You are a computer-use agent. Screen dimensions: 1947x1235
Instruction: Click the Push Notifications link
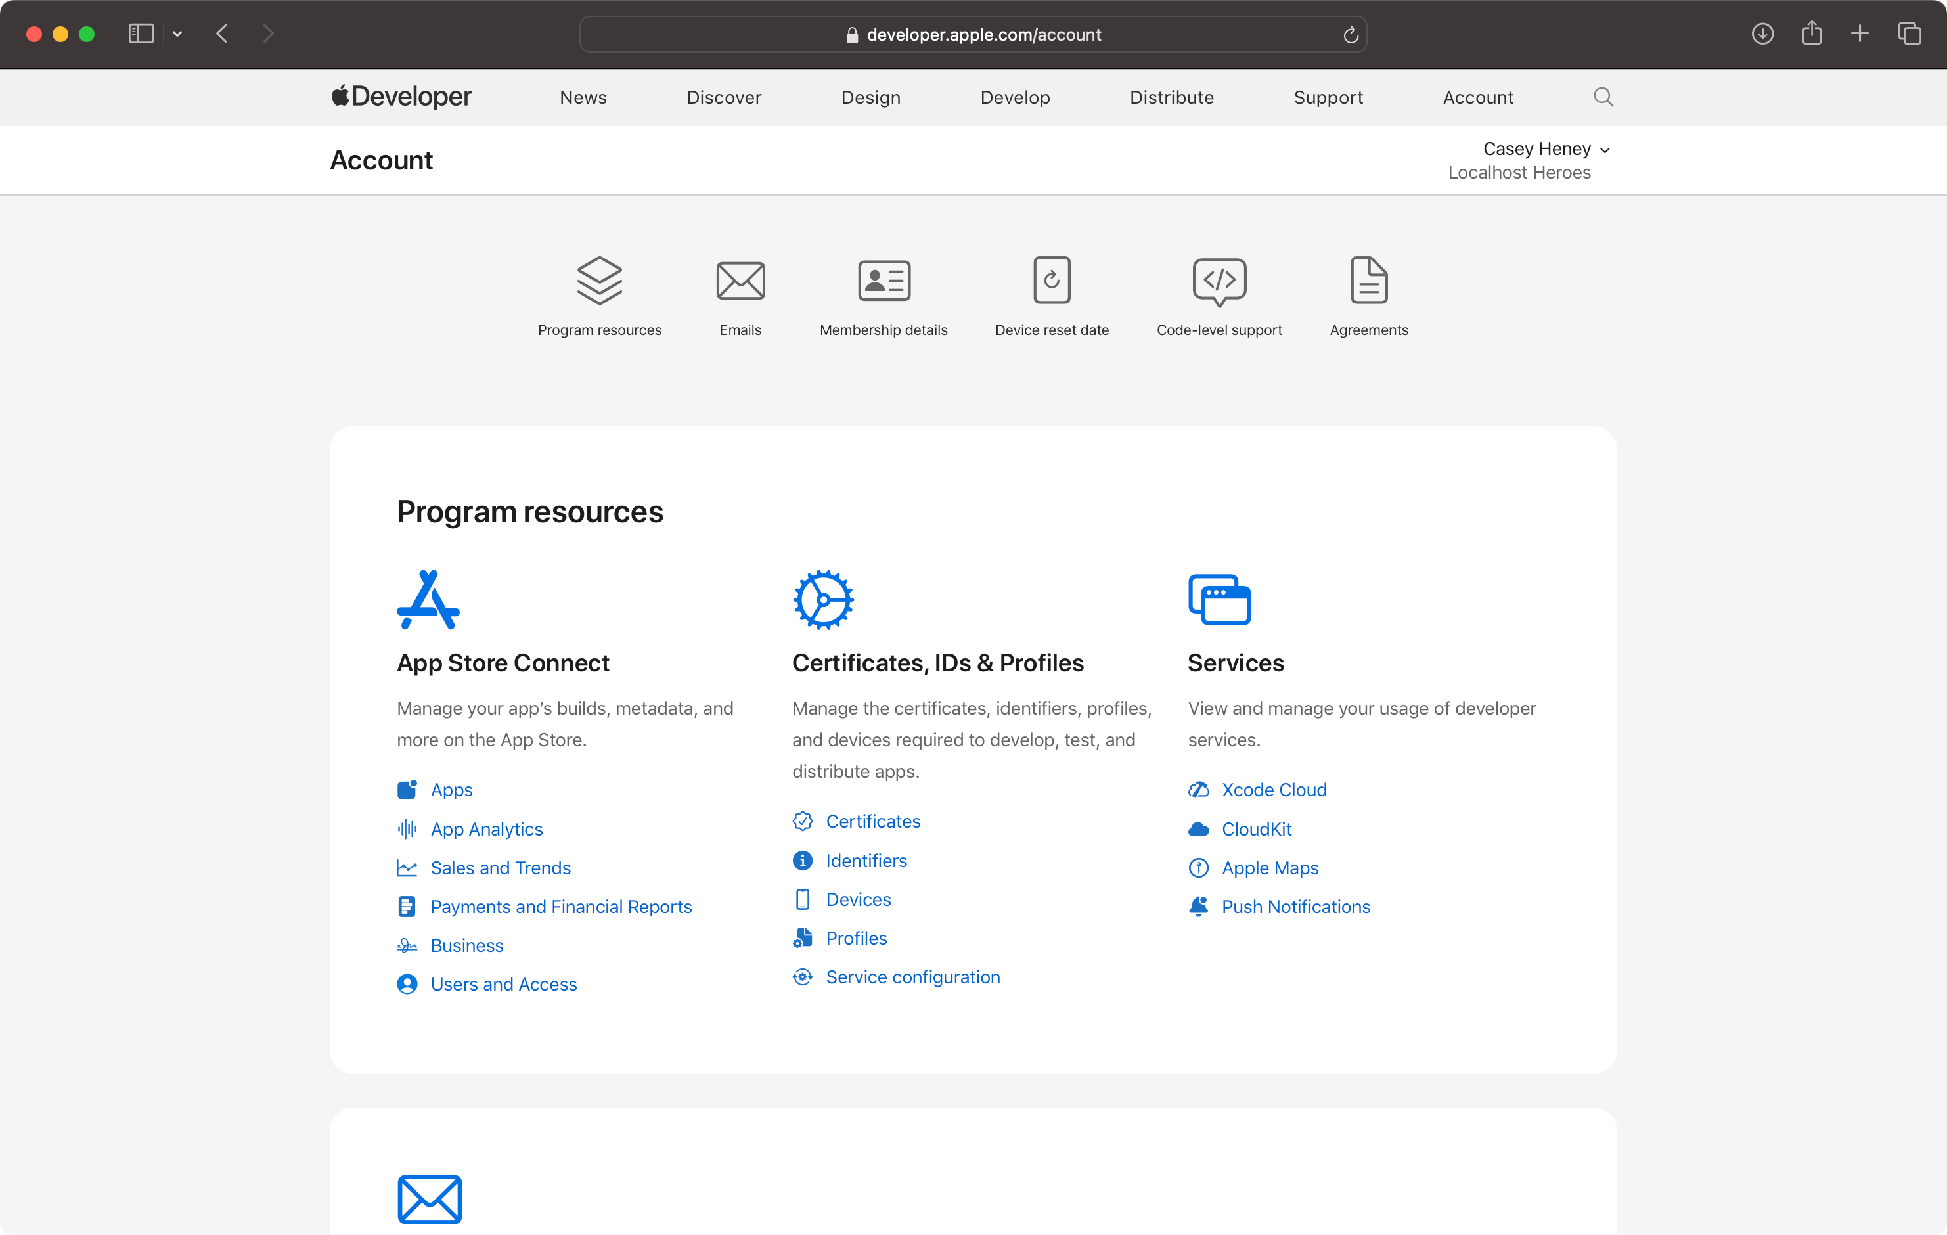click(x=1295, y=906)
